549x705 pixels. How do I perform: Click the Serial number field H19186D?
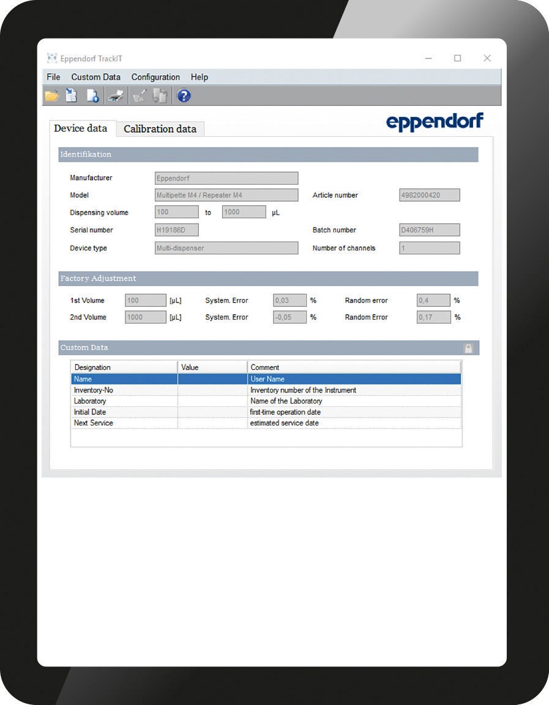(176, 230)
